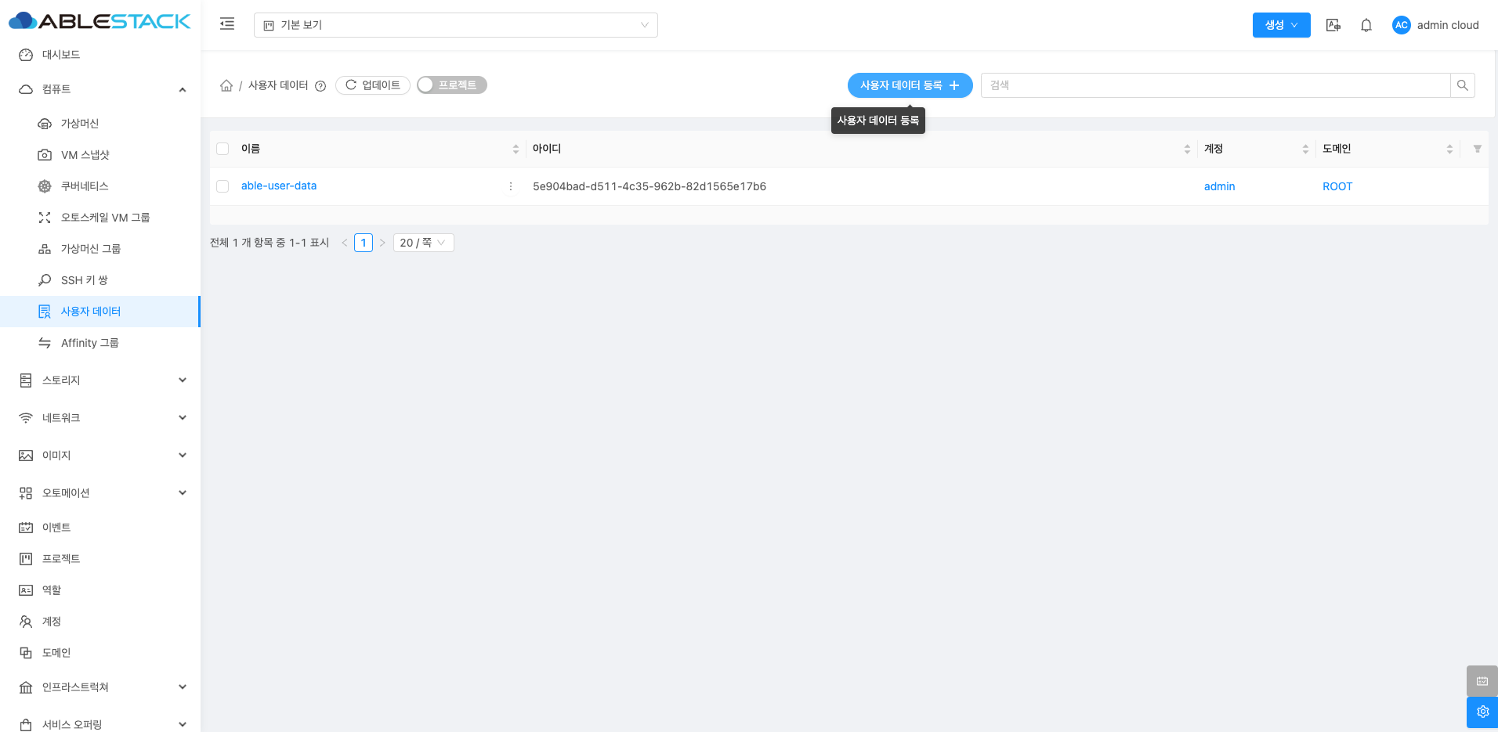The width and height of the screenshot is (1498, 732).
Task: Check the able-user-data row checkbox
Action: pyautogui.click(x=223, y=186)
